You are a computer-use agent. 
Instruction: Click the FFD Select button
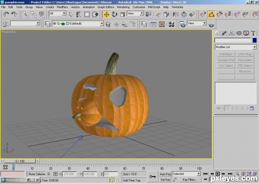click(x=245, y=65)
